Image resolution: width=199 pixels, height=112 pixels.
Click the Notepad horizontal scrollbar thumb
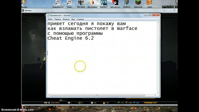point(97,95)
